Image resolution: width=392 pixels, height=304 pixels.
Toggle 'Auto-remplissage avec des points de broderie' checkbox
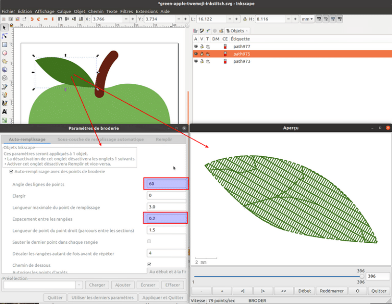(12, 172)
